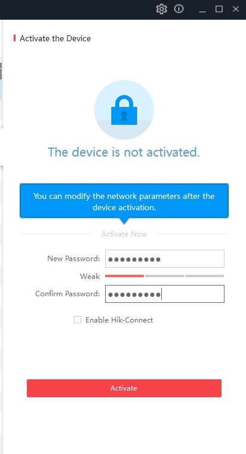Open the about info icon

179,9
